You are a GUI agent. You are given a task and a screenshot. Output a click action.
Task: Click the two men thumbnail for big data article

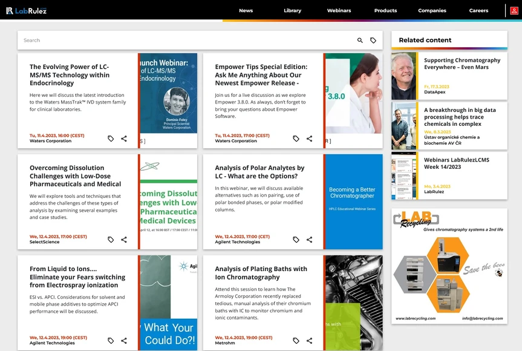[403, 126]
